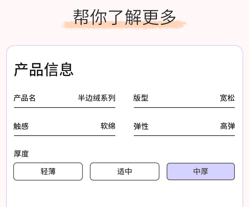Click the divider line under 弹性 row

[x=184, y=136]
